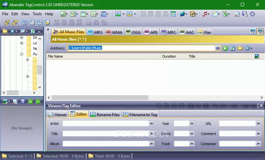
Task: Click the gear settings toolbar icon
Action: [252, 14]
